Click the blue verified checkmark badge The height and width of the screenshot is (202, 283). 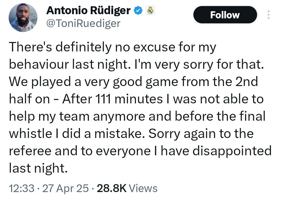click(x=138, y=11)
